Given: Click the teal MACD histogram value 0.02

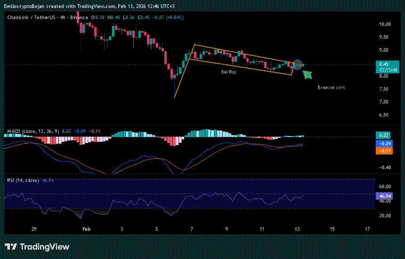Looking at the screenshot, I should (383, 135).
